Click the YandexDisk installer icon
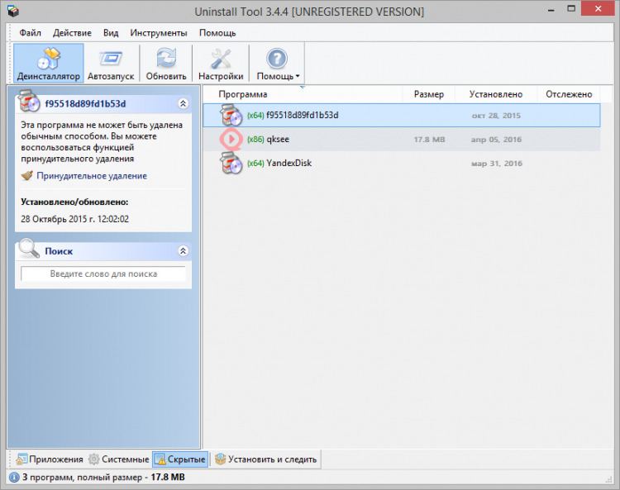 click(x=231, y=163)
